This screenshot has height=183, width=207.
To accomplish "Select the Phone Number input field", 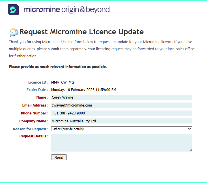I will coord(121,113).
